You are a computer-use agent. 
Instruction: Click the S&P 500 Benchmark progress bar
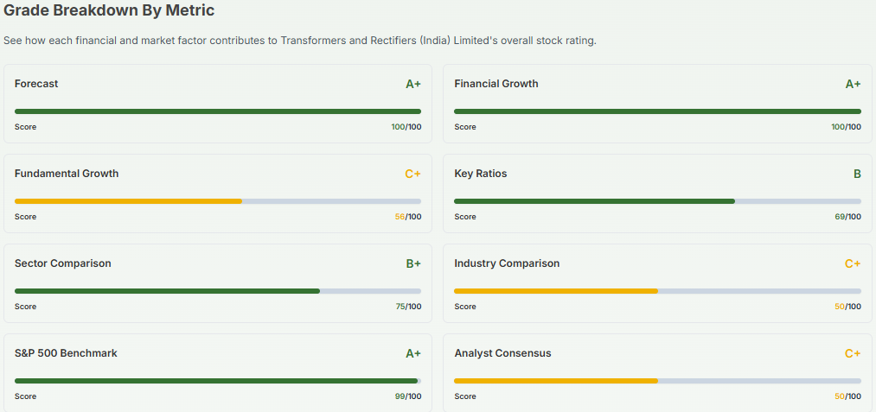tap(218, 381)
